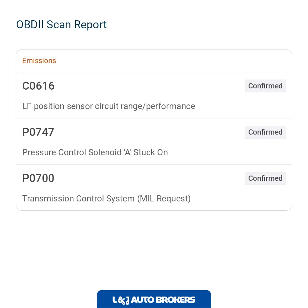Click the MIL Request text in parentheses
The height and width of the screenshot is (308, 308).
[x=164, y=198]
